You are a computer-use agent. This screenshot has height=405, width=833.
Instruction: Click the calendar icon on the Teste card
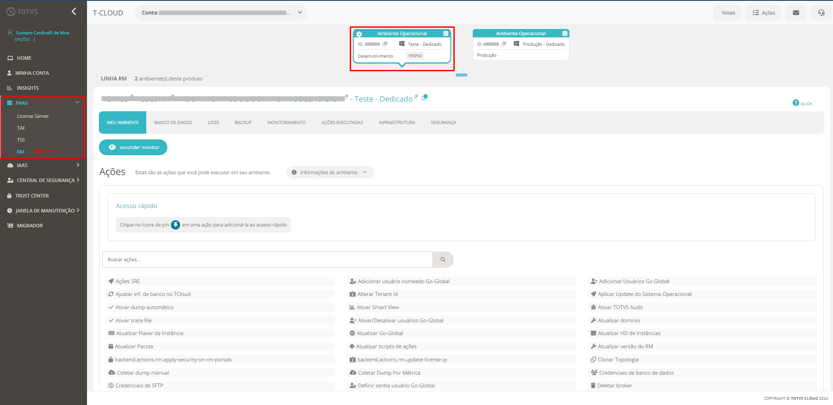point(445,33)
